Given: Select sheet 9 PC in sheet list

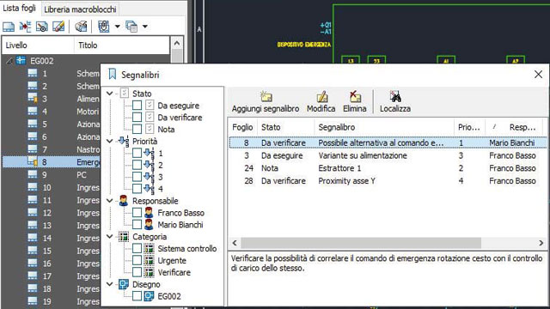Looking at the screenshot, I should coord(52,174).
